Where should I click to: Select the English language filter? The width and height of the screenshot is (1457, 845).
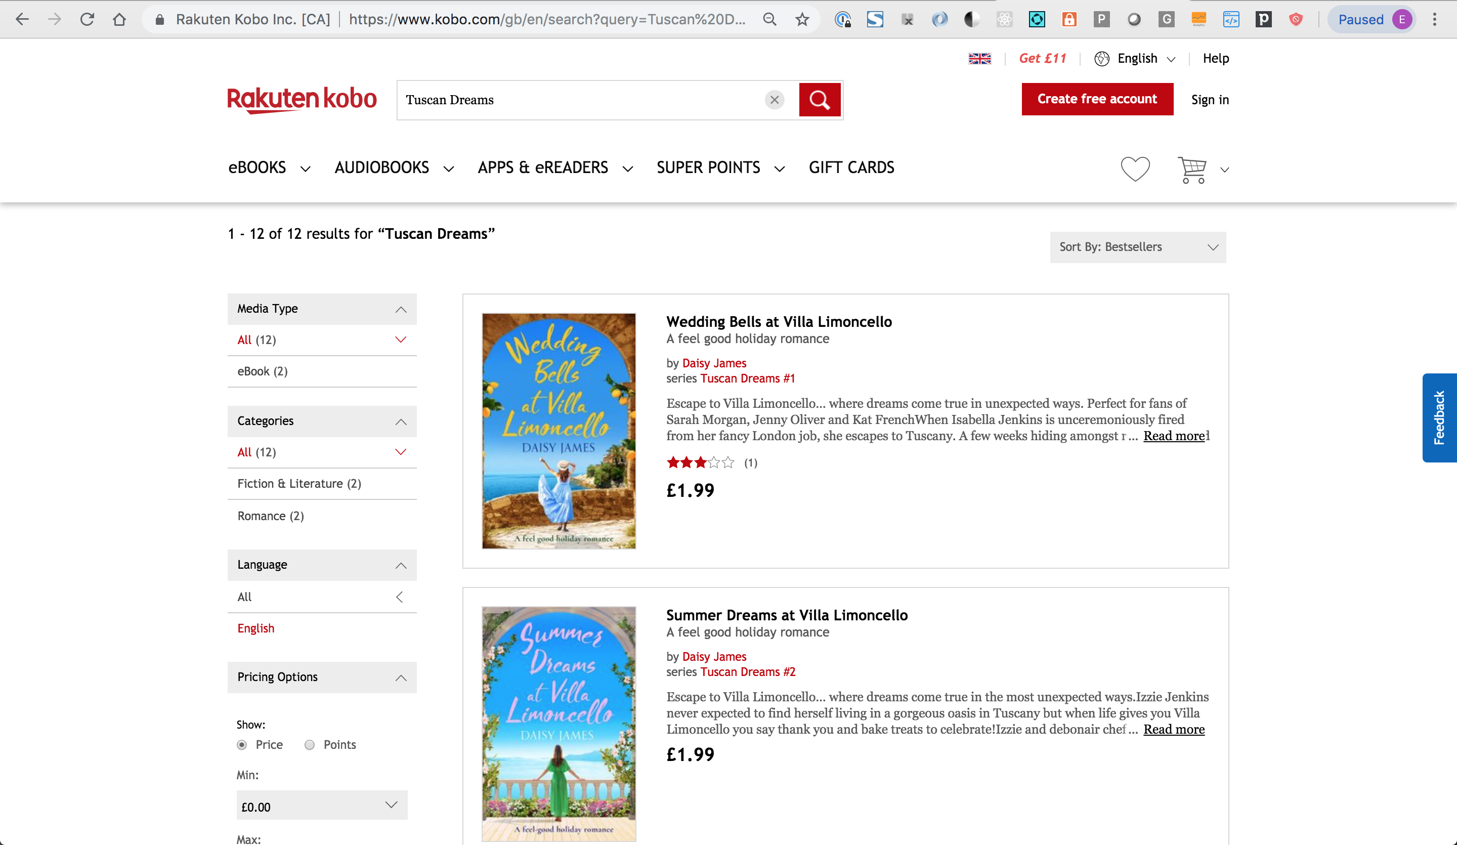(255, 628)
